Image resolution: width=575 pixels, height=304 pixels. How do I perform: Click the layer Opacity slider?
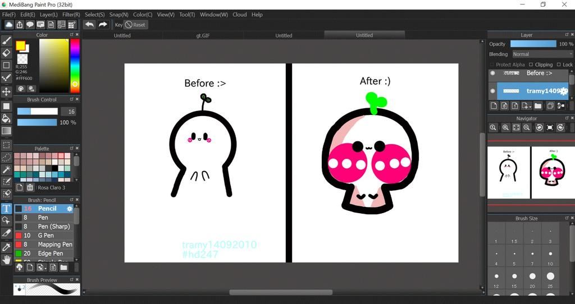pos(533,44)
